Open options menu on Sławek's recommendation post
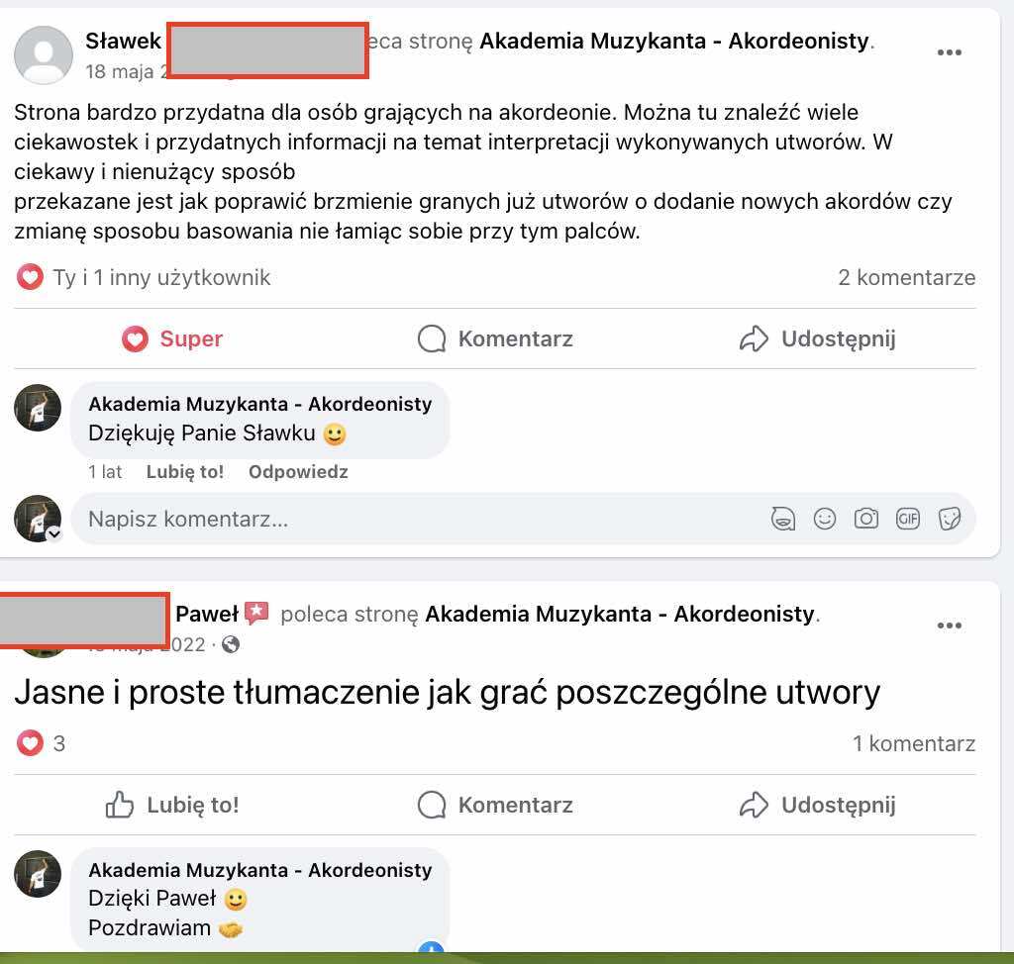The width and height of the screenshot is (1014, 964). click(949, 52)
